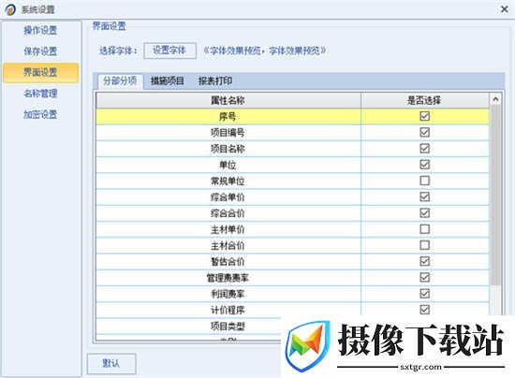Open 名称管理 sidebar item
Viewport: 515px width, 378px height.
[40, 94]
